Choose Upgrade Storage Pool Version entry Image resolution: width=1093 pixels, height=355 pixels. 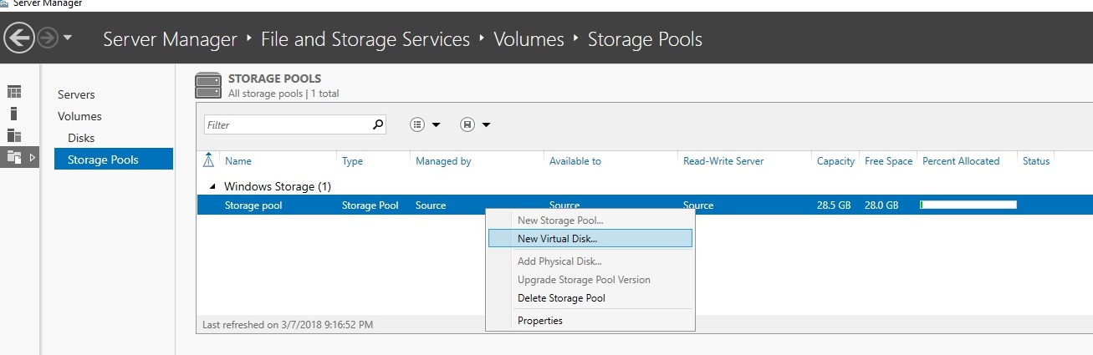point(590,280)
